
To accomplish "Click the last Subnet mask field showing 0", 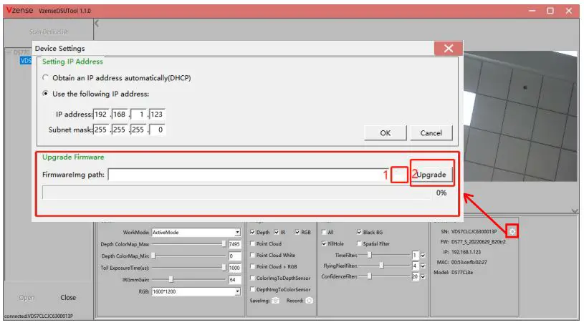I will [157, 130].
